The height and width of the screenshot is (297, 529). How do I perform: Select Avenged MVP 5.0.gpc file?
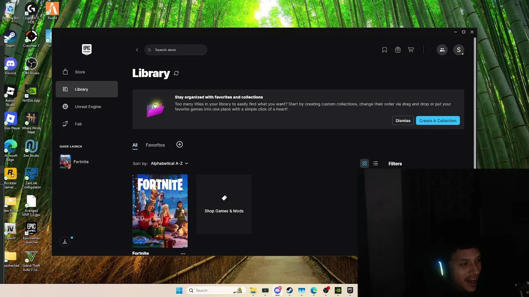31,206
